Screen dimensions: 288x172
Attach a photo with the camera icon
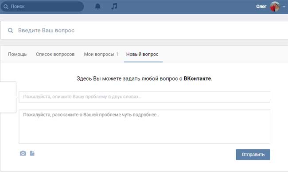tap(23, 153)
